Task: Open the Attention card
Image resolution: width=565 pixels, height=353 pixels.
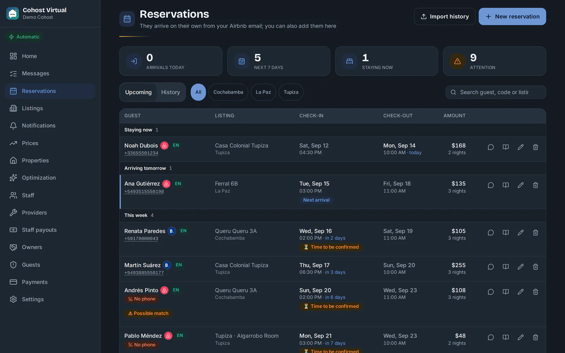Action: pyautogui.click(x=494, y=61)
